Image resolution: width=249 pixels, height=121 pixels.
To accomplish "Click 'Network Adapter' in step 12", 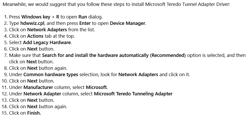I will click(42, 94).
